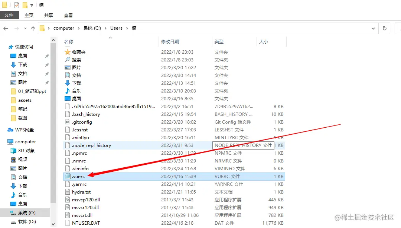Screen dimensions: 401x228
Task: Open the 文件 ribbon tab
Action: [x=9, y=15]
